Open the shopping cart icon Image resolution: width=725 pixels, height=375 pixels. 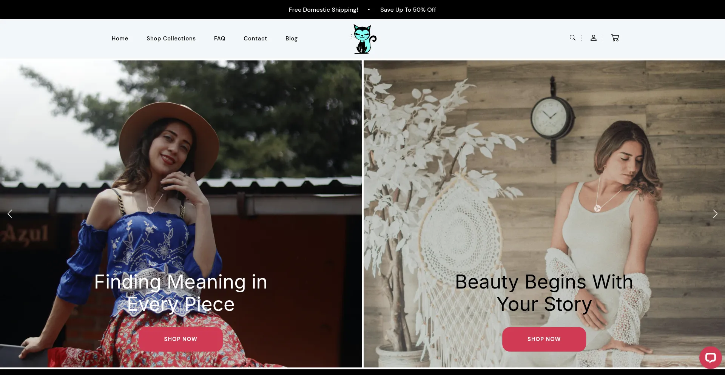pos(615,38)
